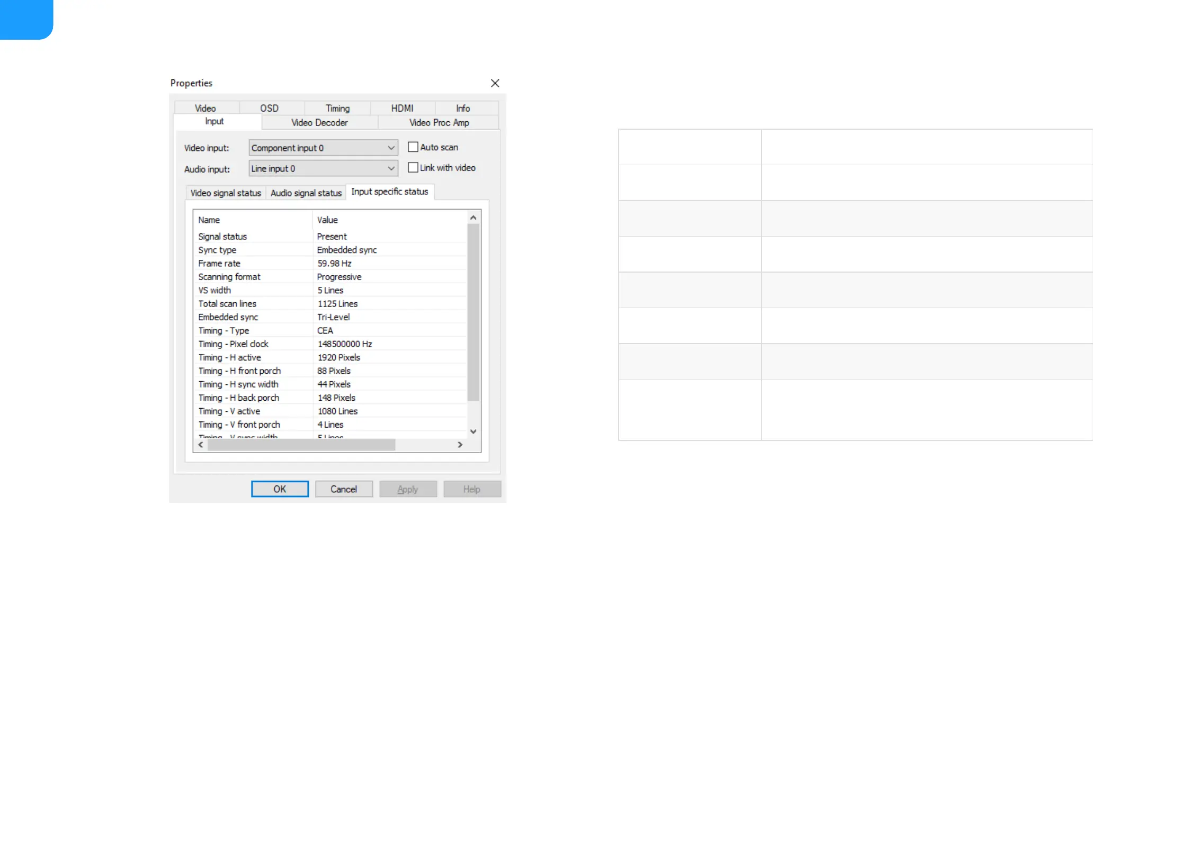Viewport: 1197px width, 847px height.
Task: Click the scroll right arrow below list
Action: pos(460,445)
